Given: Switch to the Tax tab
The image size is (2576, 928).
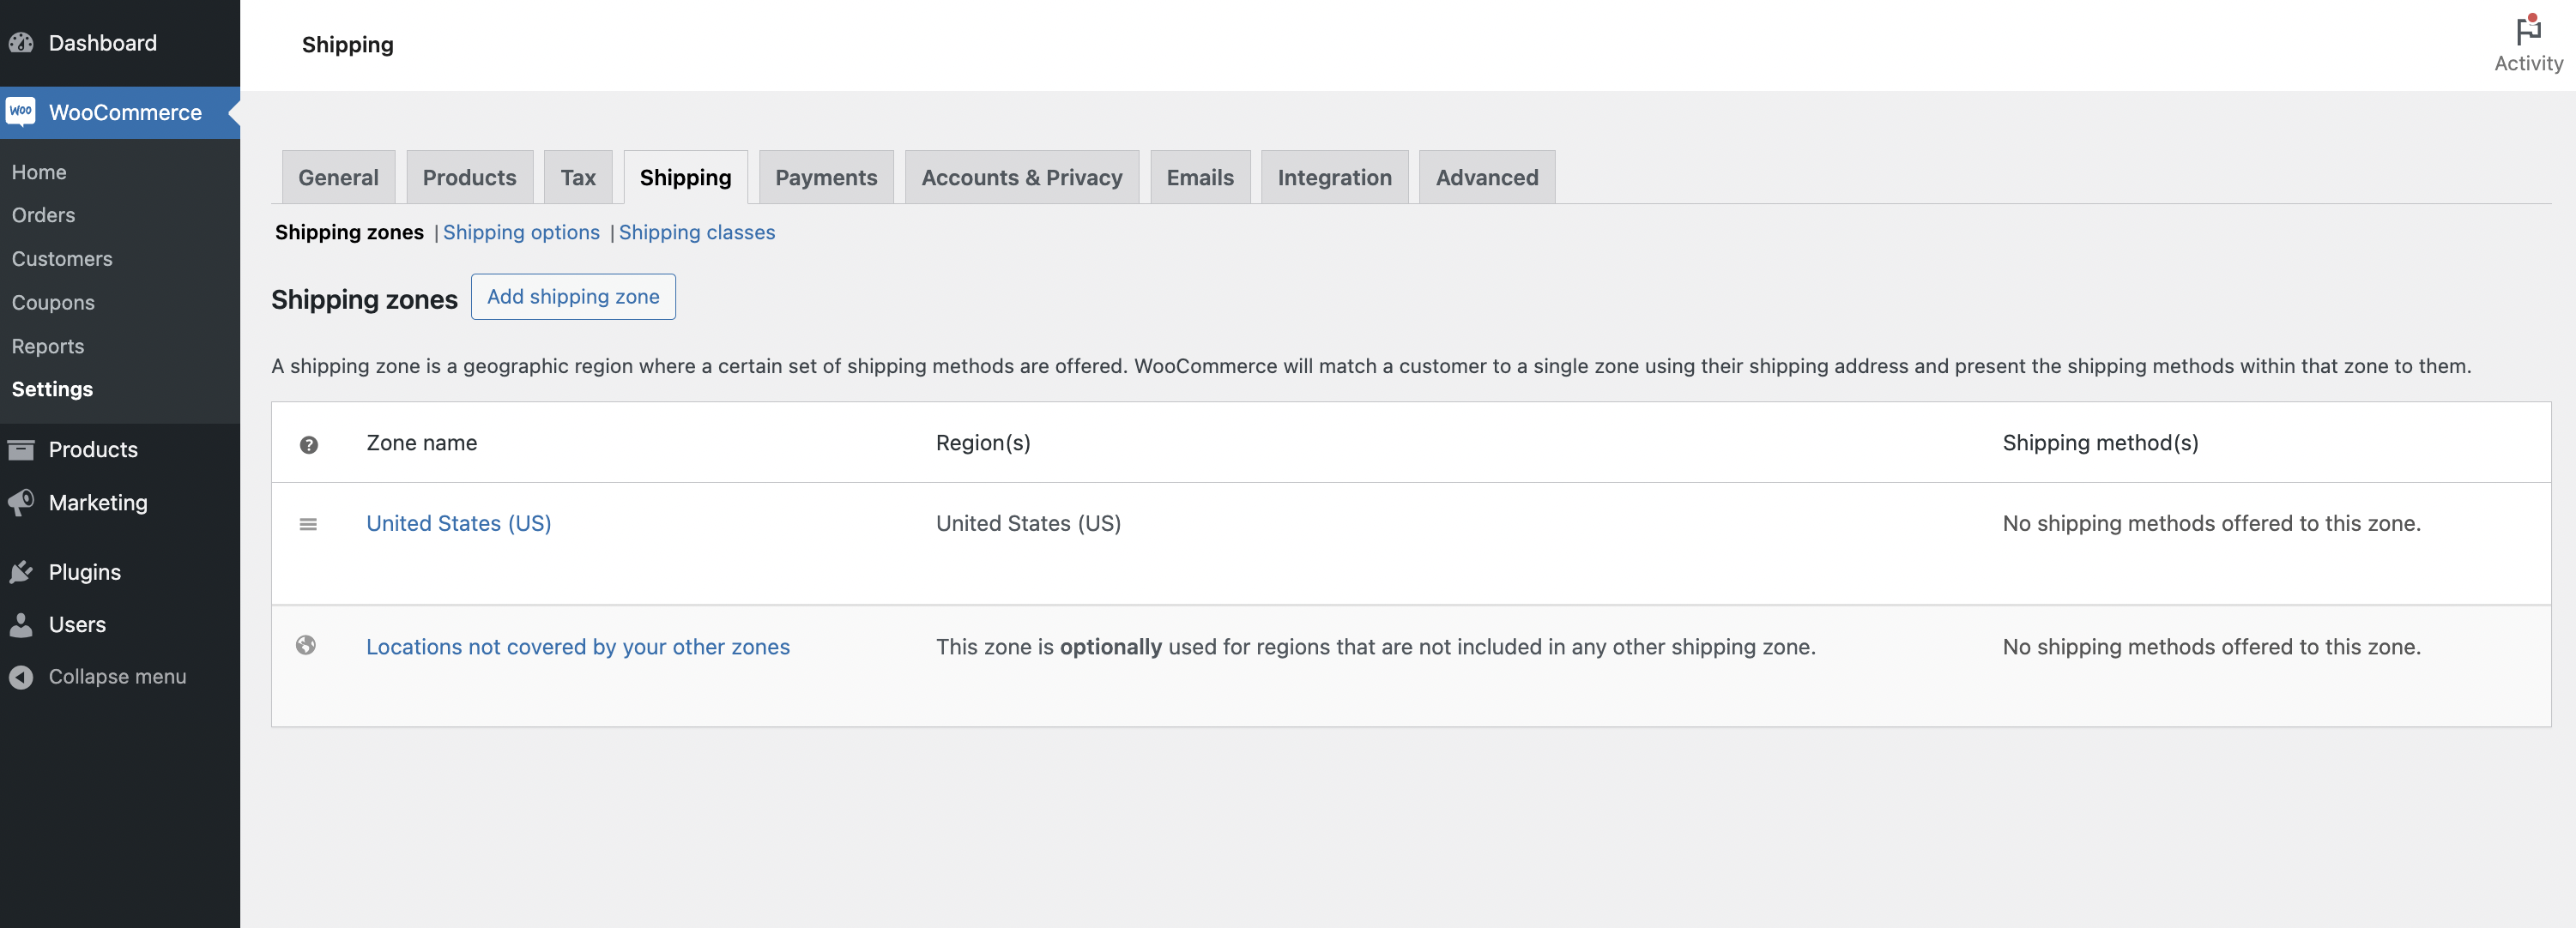Looking at the screenshot, I should tap(578, 177).
